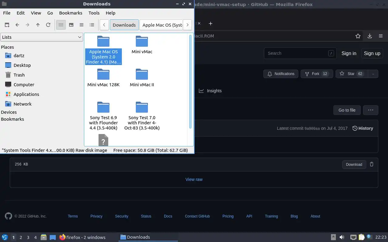Click firefox - 2 windows taskbar entry
The height and width of the screenshot is (242, 388).
click(x=82, y=237)
